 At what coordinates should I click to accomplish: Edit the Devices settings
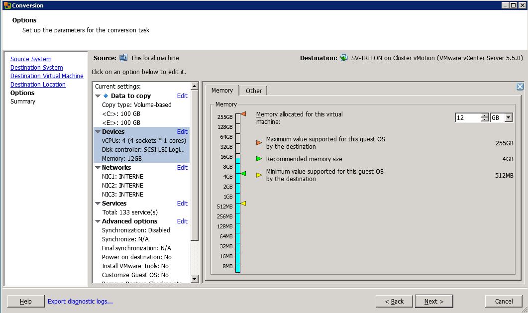pyautogui.click(x=182, y=131)
